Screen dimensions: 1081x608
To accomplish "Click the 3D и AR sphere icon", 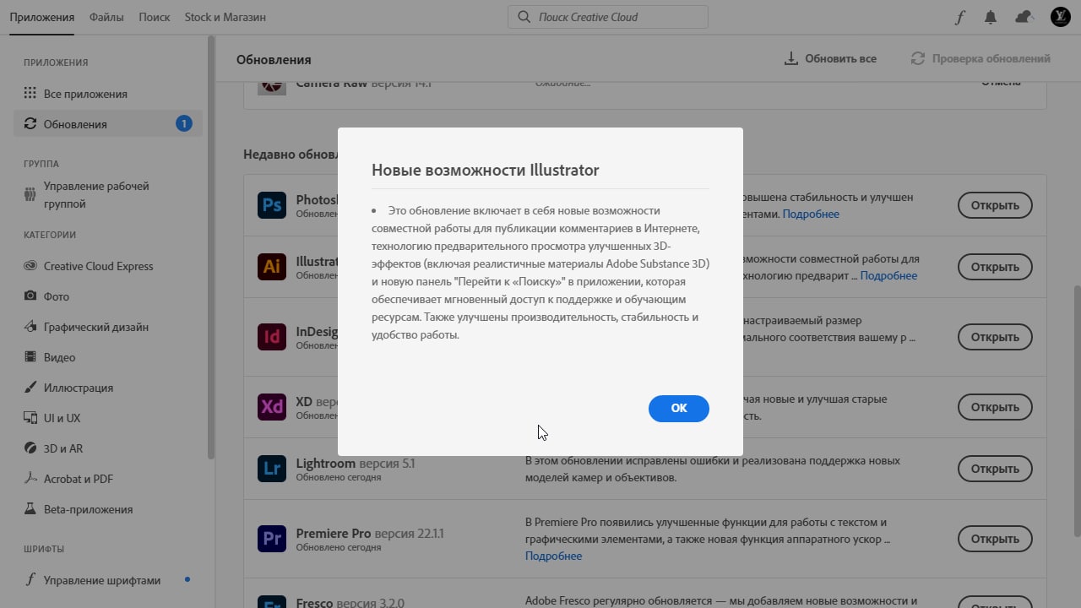I will tap(30, 448).
